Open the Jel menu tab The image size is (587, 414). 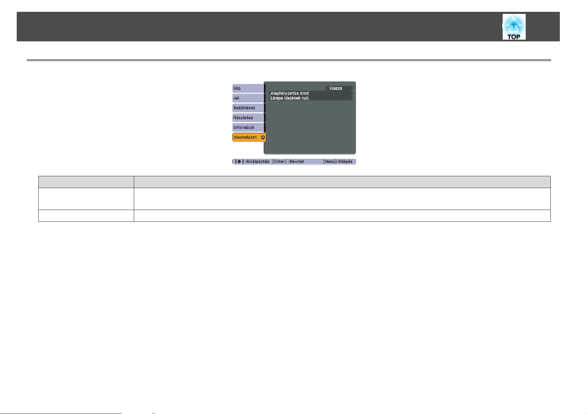(248, 98)
